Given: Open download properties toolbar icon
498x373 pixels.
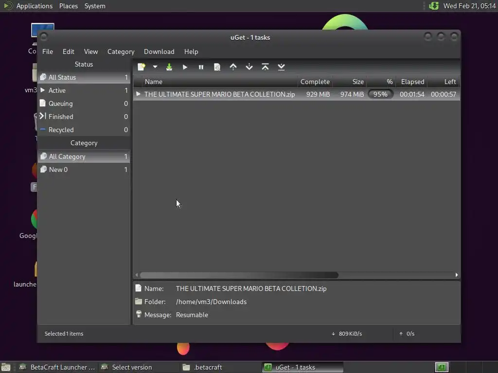Looking at the screenshot, I should (217, 67).
